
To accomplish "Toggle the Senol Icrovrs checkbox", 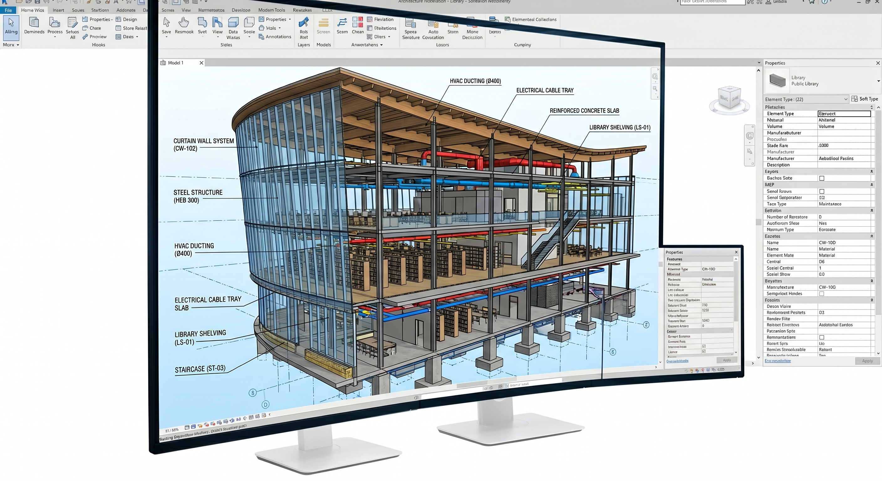I will 822,191.
